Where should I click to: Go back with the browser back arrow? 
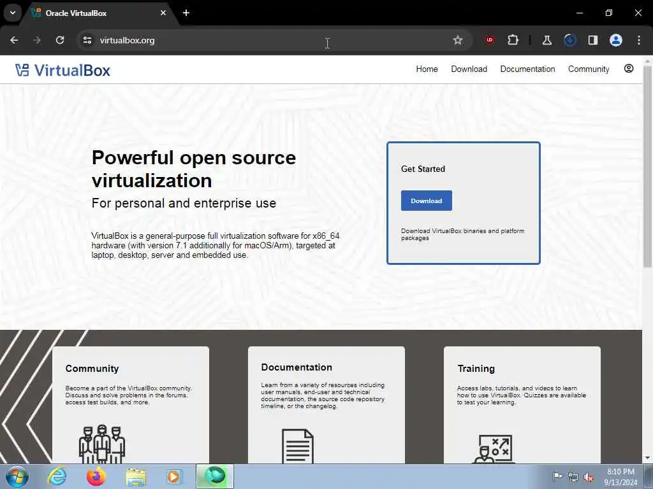[x=14, y=40]
